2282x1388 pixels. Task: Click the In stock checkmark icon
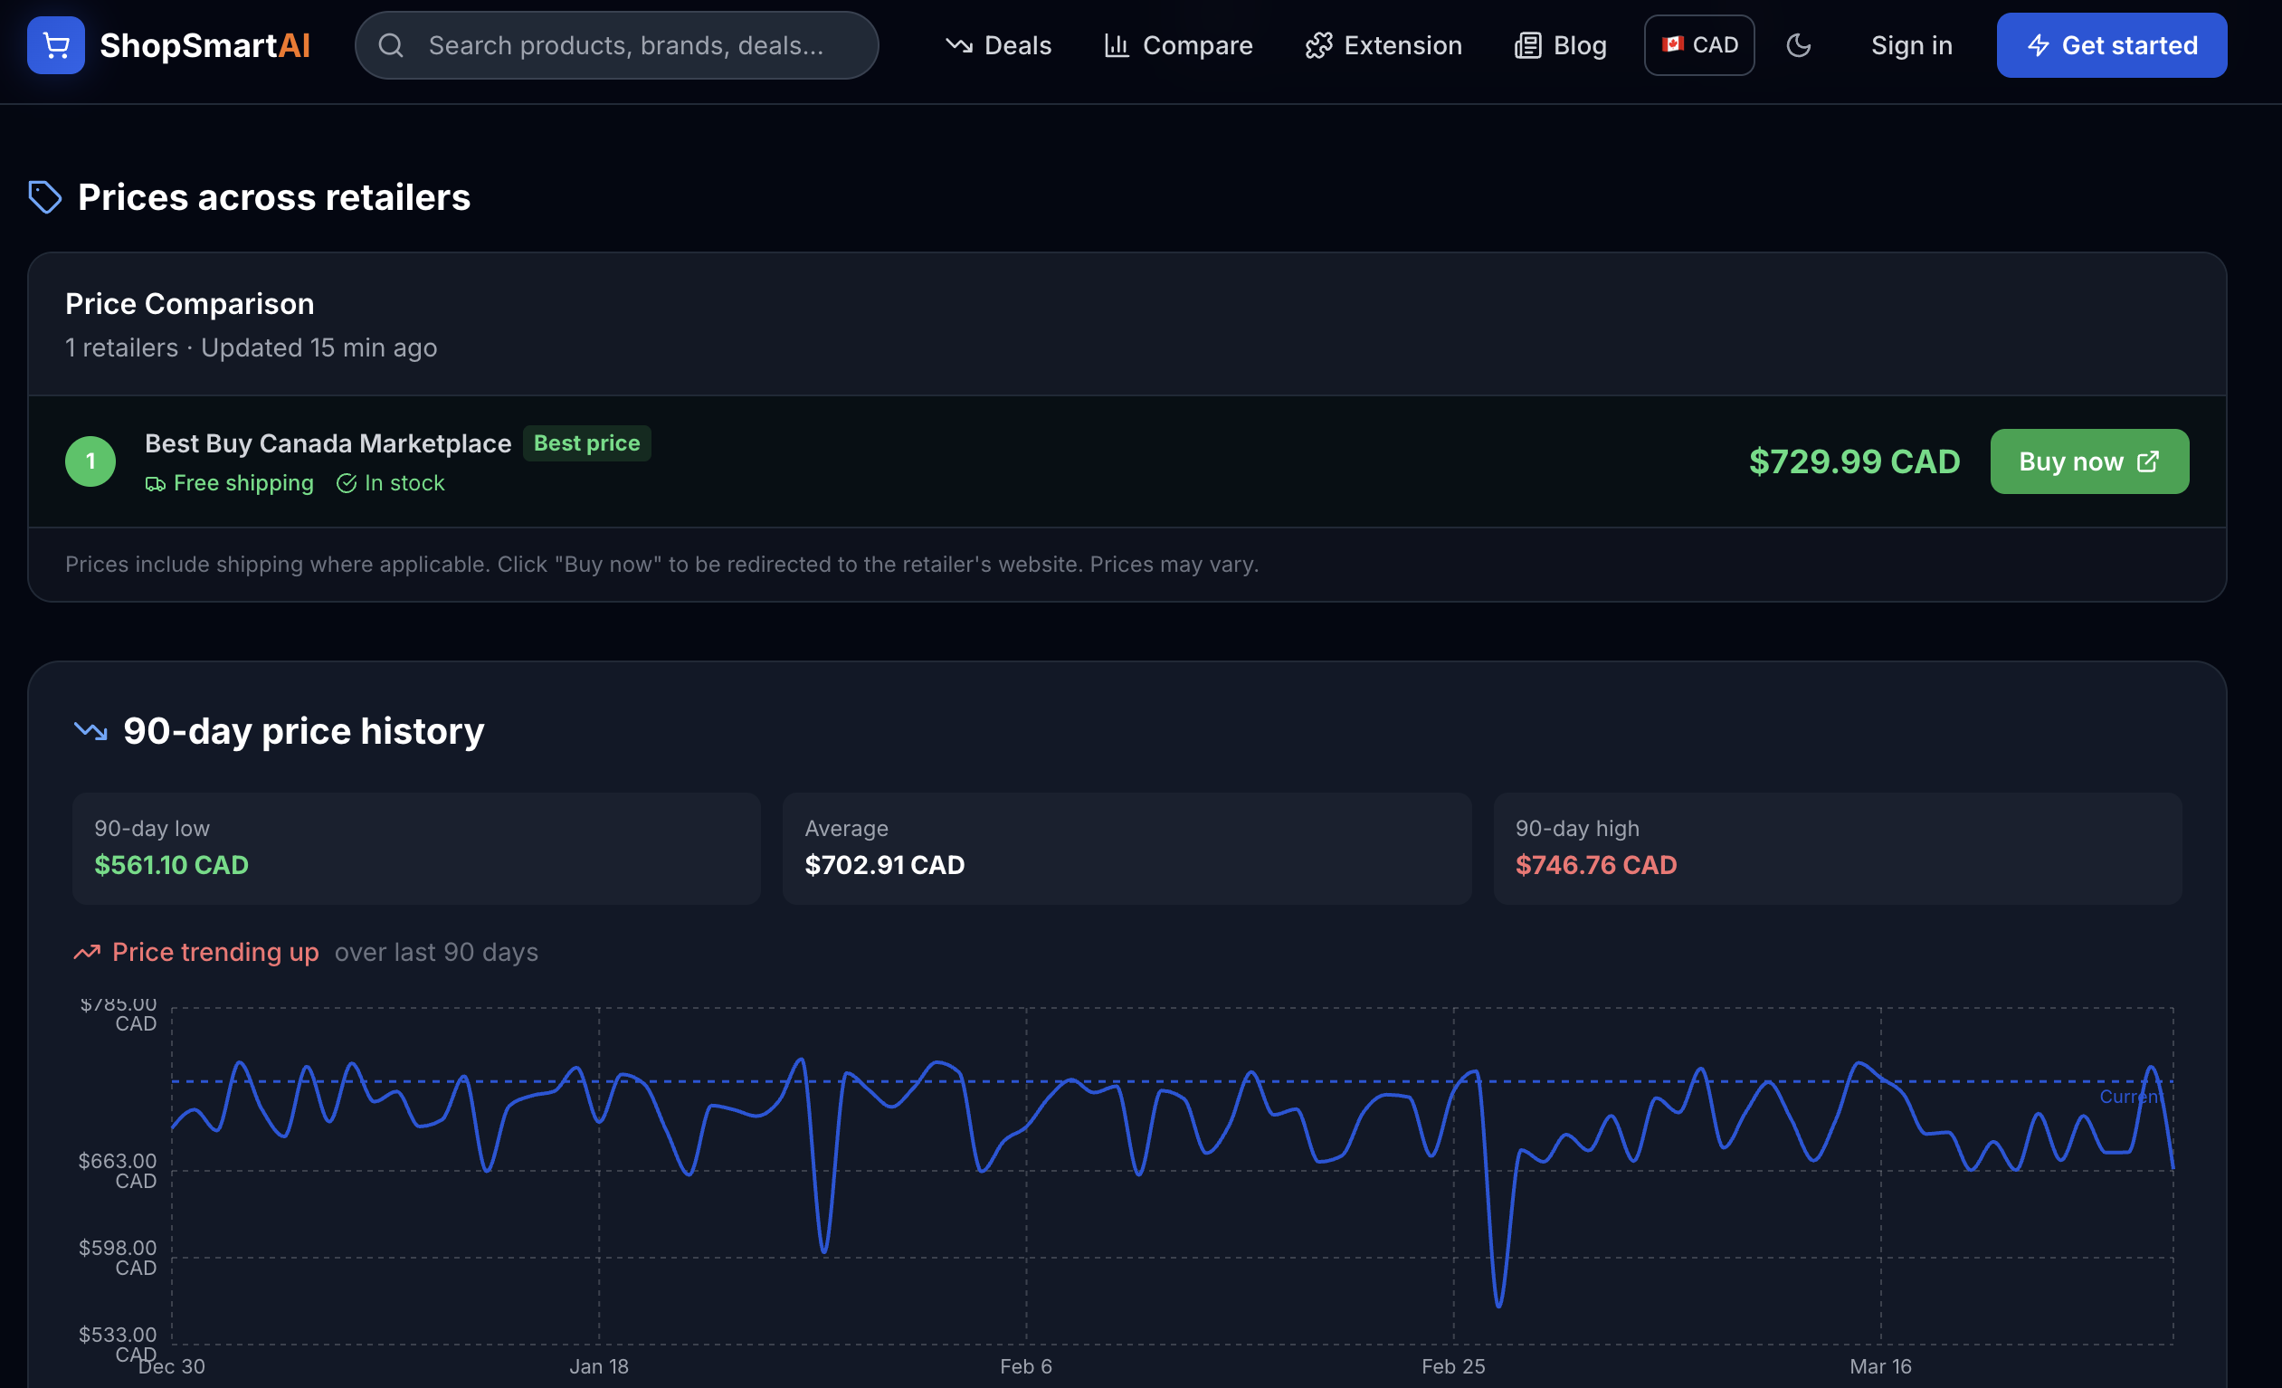(347, 483)
